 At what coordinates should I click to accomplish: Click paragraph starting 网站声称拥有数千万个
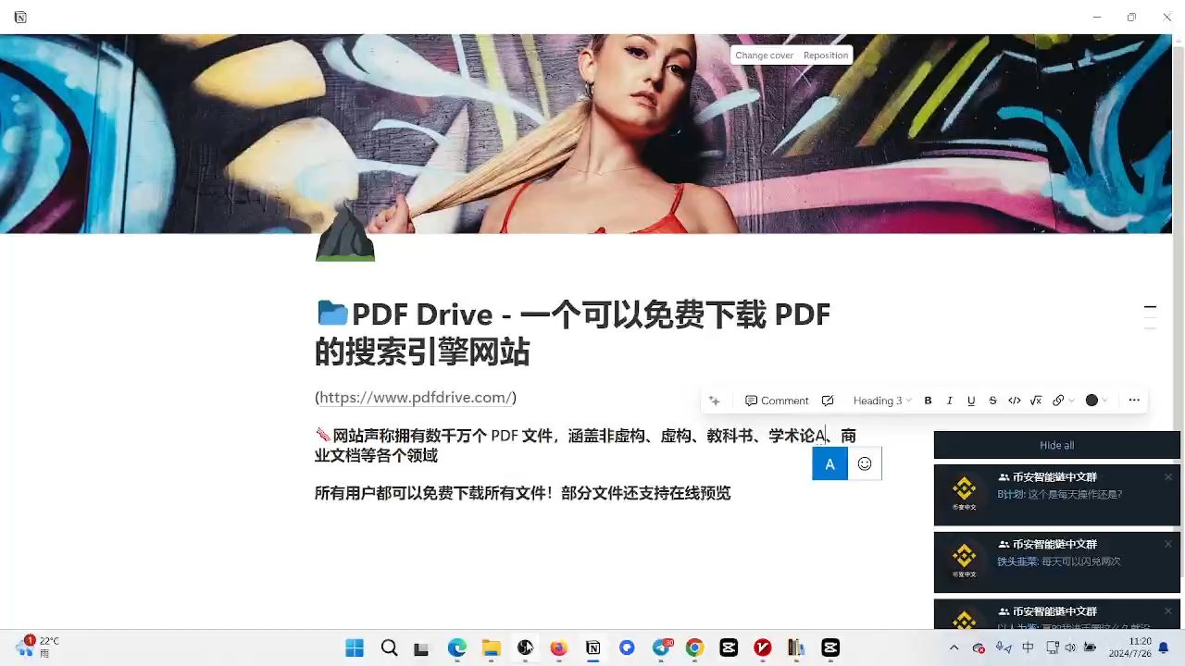point(585,445)
